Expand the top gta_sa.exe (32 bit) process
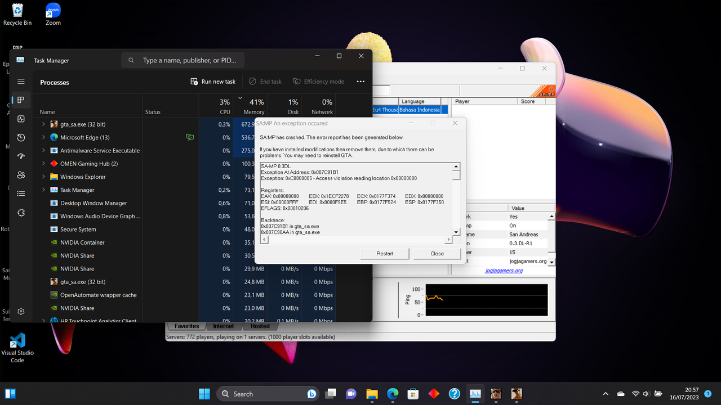 pos(43,124)
